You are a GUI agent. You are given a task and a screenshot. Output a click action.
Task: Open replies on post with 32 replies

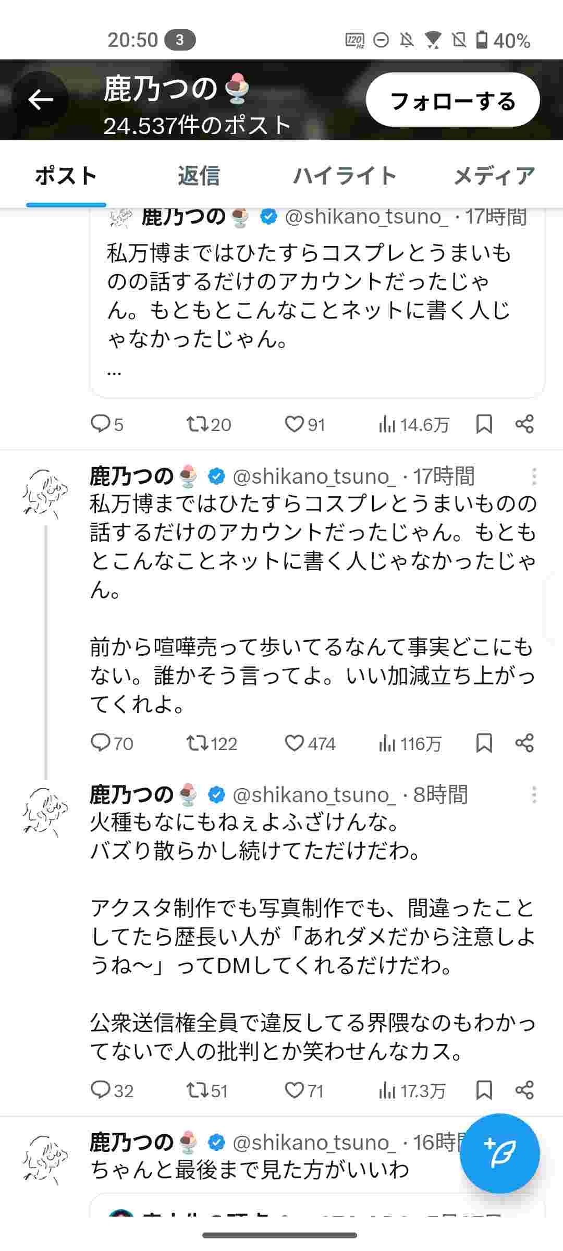tap(100, 1090)
